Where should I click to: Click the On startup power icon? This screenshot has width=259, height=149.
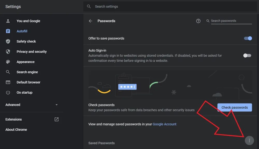tap(8, 92)
